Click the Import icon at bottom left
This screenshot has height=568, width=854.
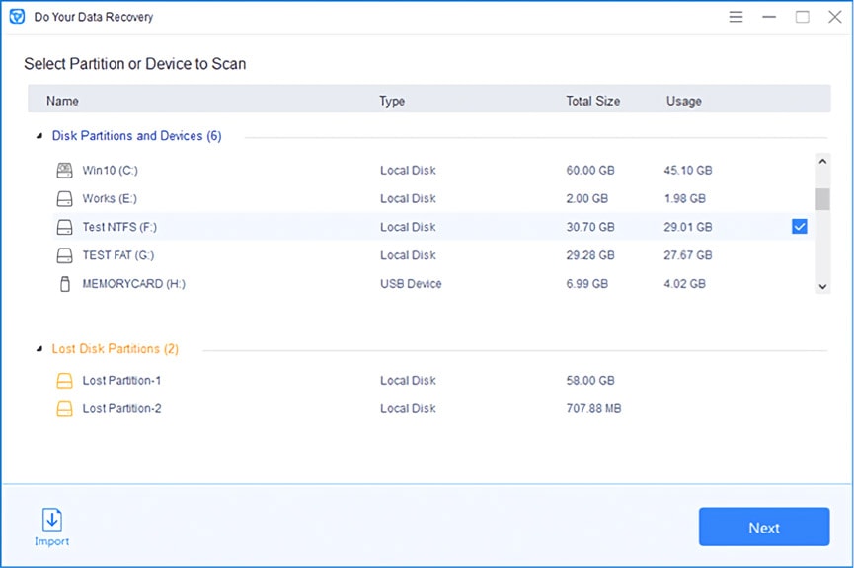(x=51, y=520)
